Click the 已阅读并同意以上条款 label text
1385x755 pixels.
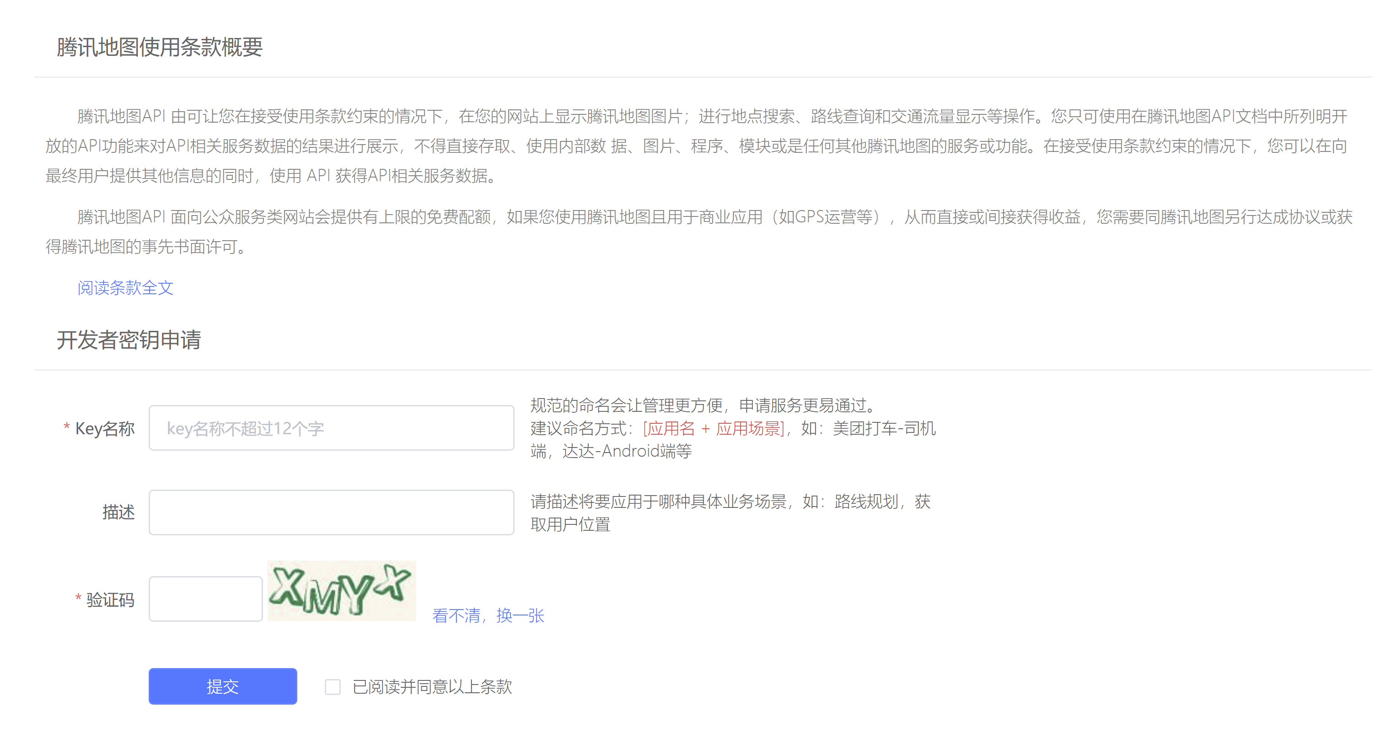tap(432, 687)
